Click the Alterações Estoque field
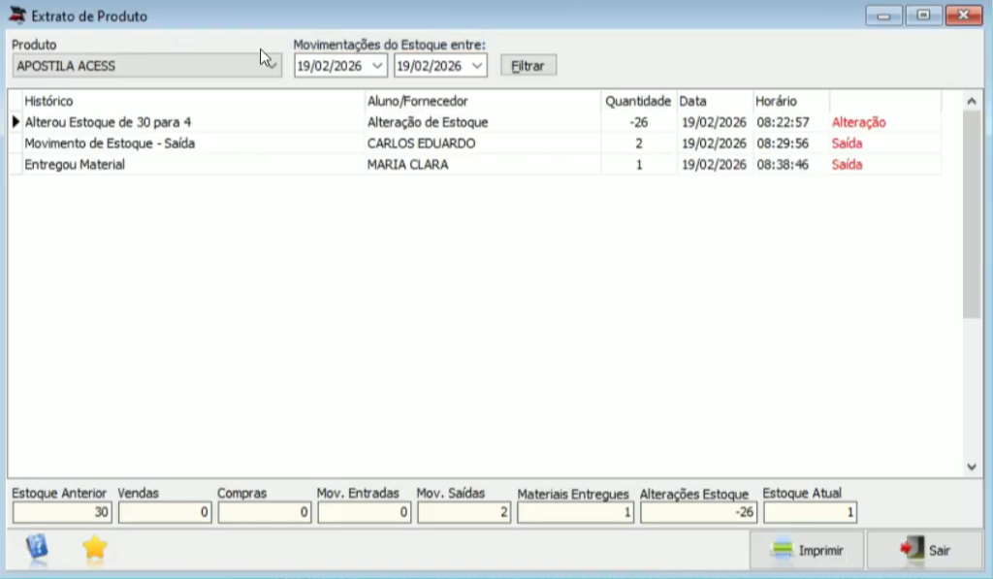Image resolution: width=993 pixels, height=579 pixels. coord(698,512)
